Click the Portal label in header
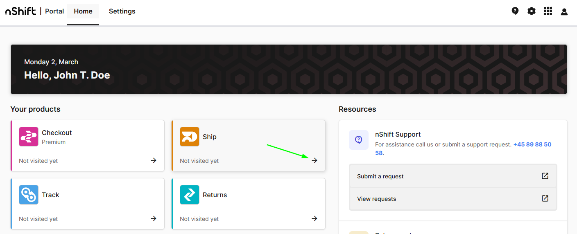 point(54,11)
